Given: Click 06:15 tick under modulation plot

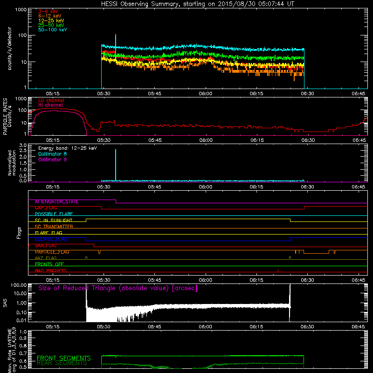Looking at the screenshot, I should pos(256,187).
